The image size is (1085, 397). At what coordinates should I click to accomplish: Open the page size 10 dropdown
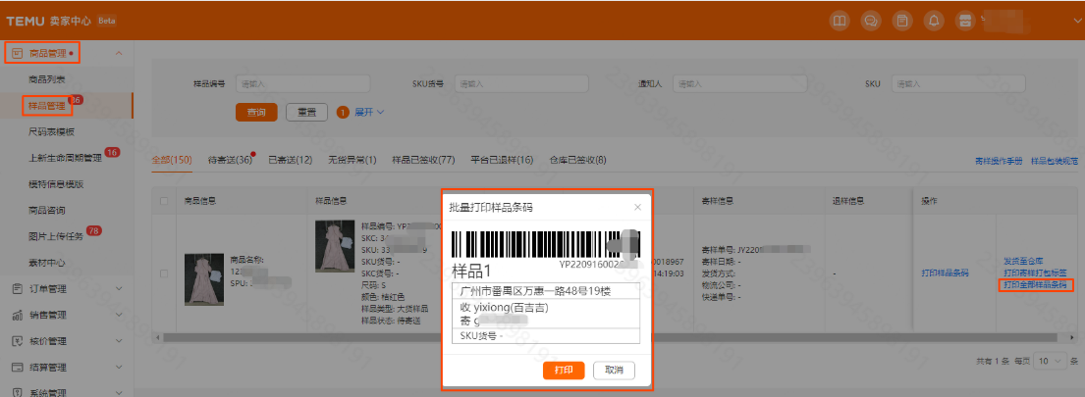(x=1051, y=361)
